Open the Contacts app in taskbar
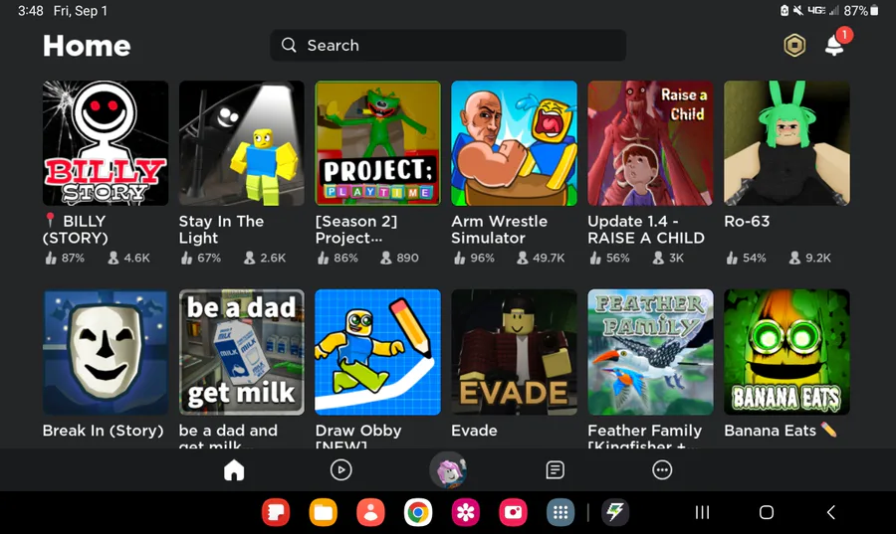 click(x=370, y=512)
